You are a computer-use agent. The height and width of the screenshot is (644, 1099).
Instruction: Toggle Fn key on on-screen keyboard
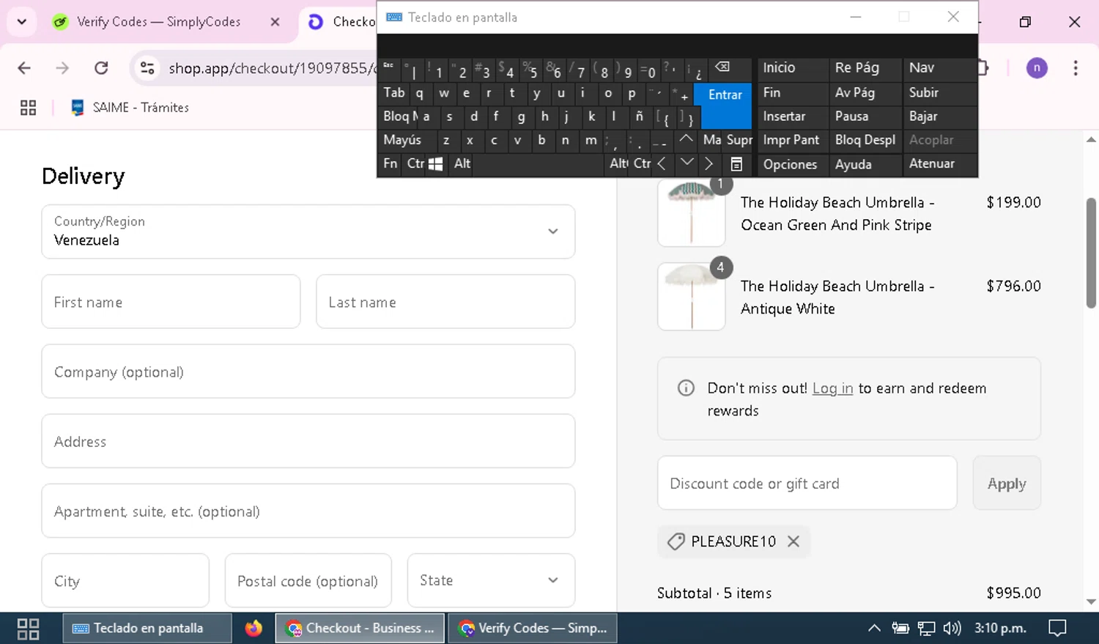tap(391, 164)
